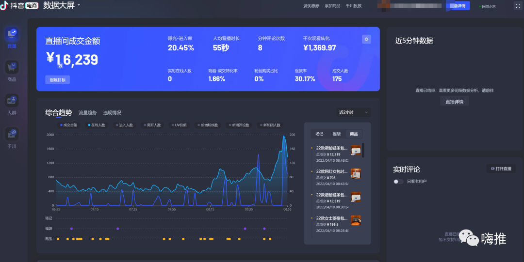Image resolution: width=524 pixels, height=262 pixels.
Task: Click the 55秒 人均看播时长 value
Action: click(x=221, y=48)
